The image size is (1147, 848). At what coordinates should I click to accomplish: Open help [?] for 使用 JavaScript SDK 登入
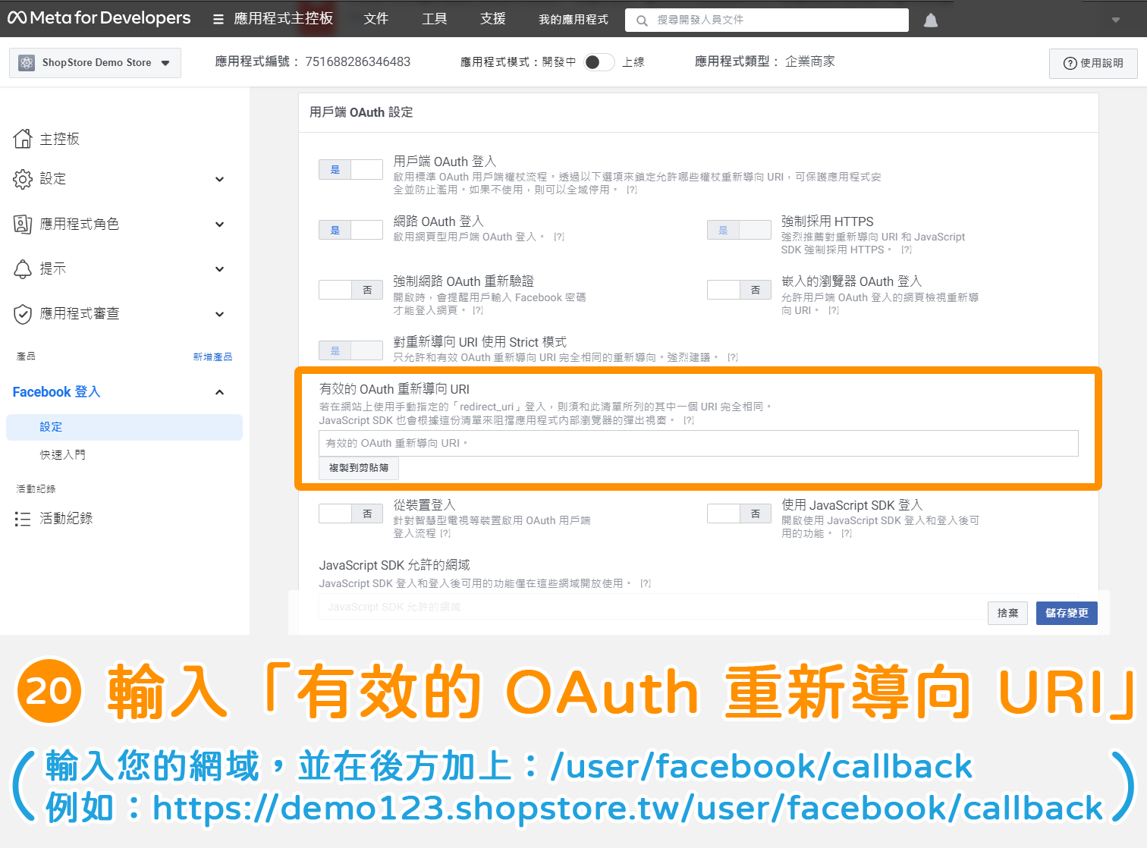tap(847, 533)
